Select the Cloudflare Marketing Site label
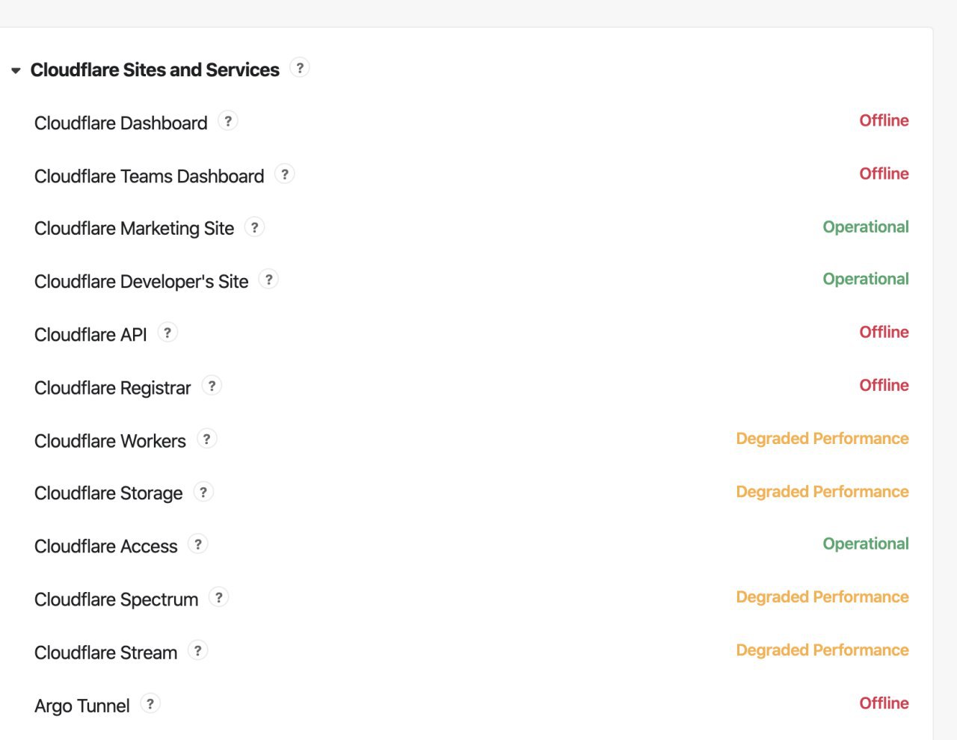The width and height of the screenshot is (957, 740). 135,229
